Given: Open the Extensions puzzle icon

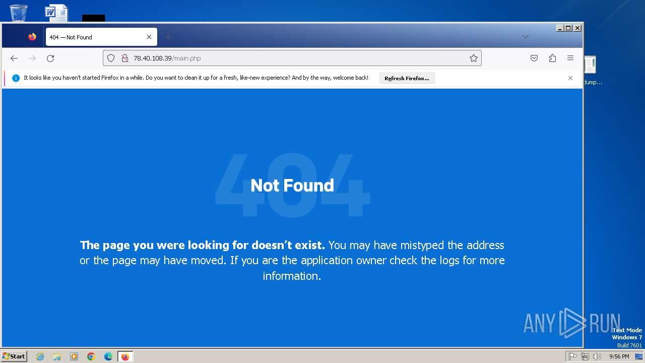Looking at the screenshot, I should tap(552, 58).
